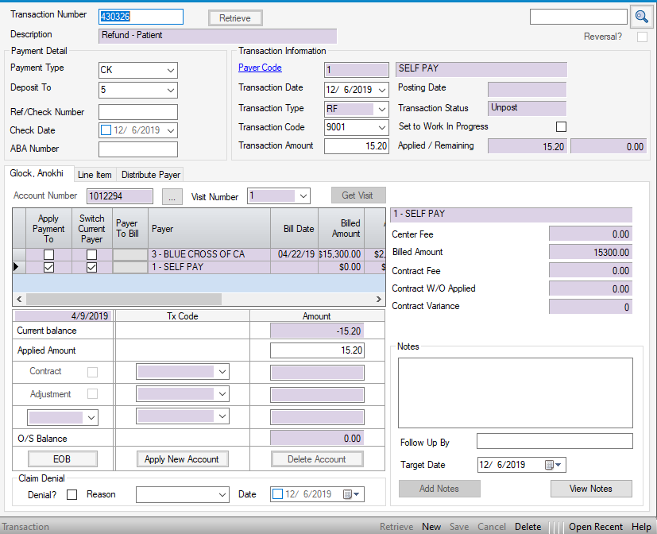Viewport: 657px width, 534px height.
Task: Open the Claim Denial date calendar icon
Action: [349, 494]
